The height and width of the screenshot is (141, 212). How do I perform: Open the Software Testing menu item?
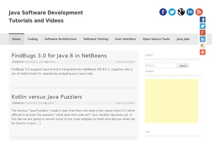click(x=96, y=39)
